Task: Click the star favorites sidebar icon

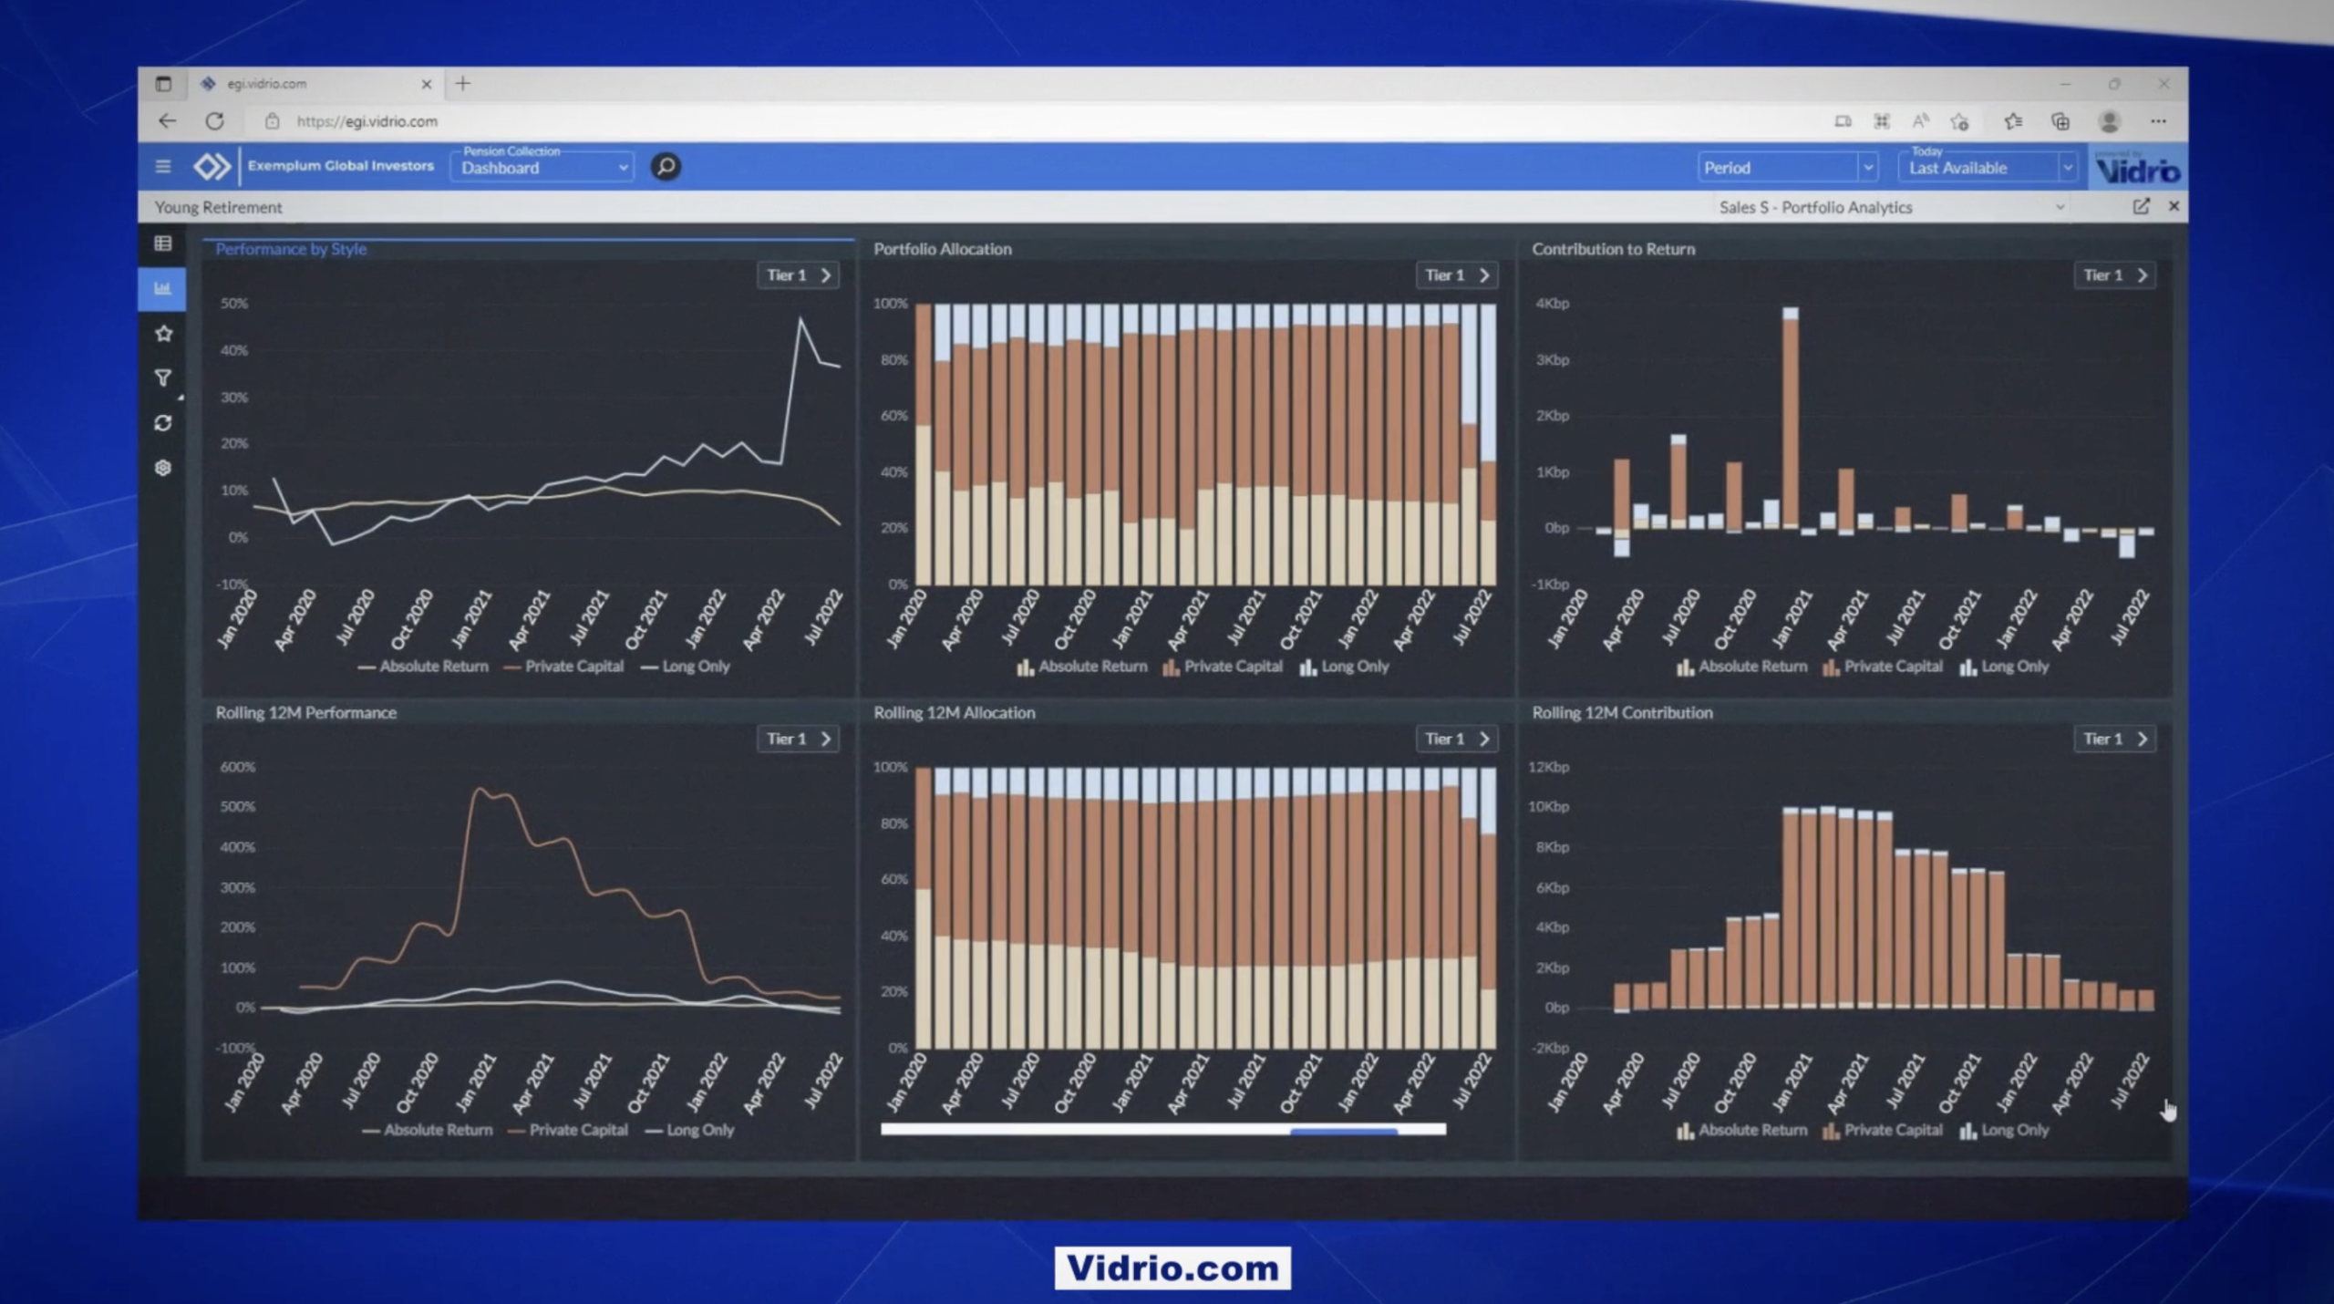Action: pos(163,334)
